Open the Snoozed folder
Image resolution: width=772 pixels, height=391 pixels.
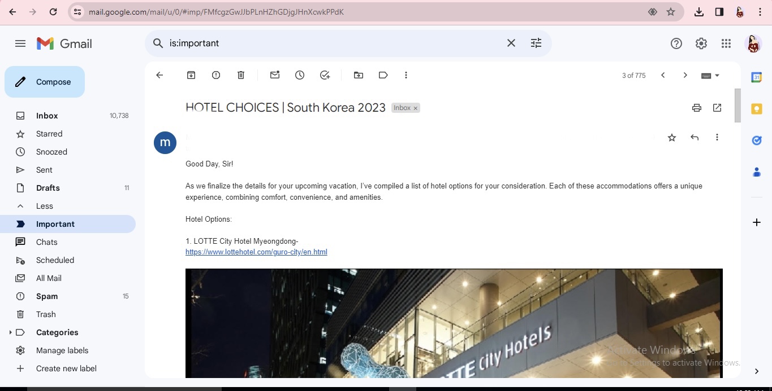point(68,152)
